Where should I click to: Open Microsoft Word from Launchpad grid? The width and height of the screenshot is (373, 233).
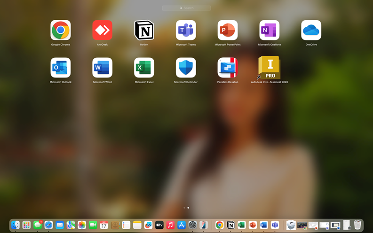102,68
